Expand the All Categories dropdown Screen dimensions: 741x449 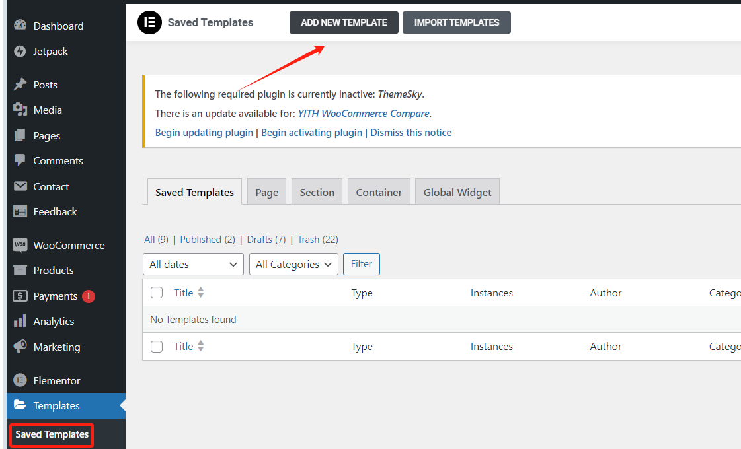293,264
